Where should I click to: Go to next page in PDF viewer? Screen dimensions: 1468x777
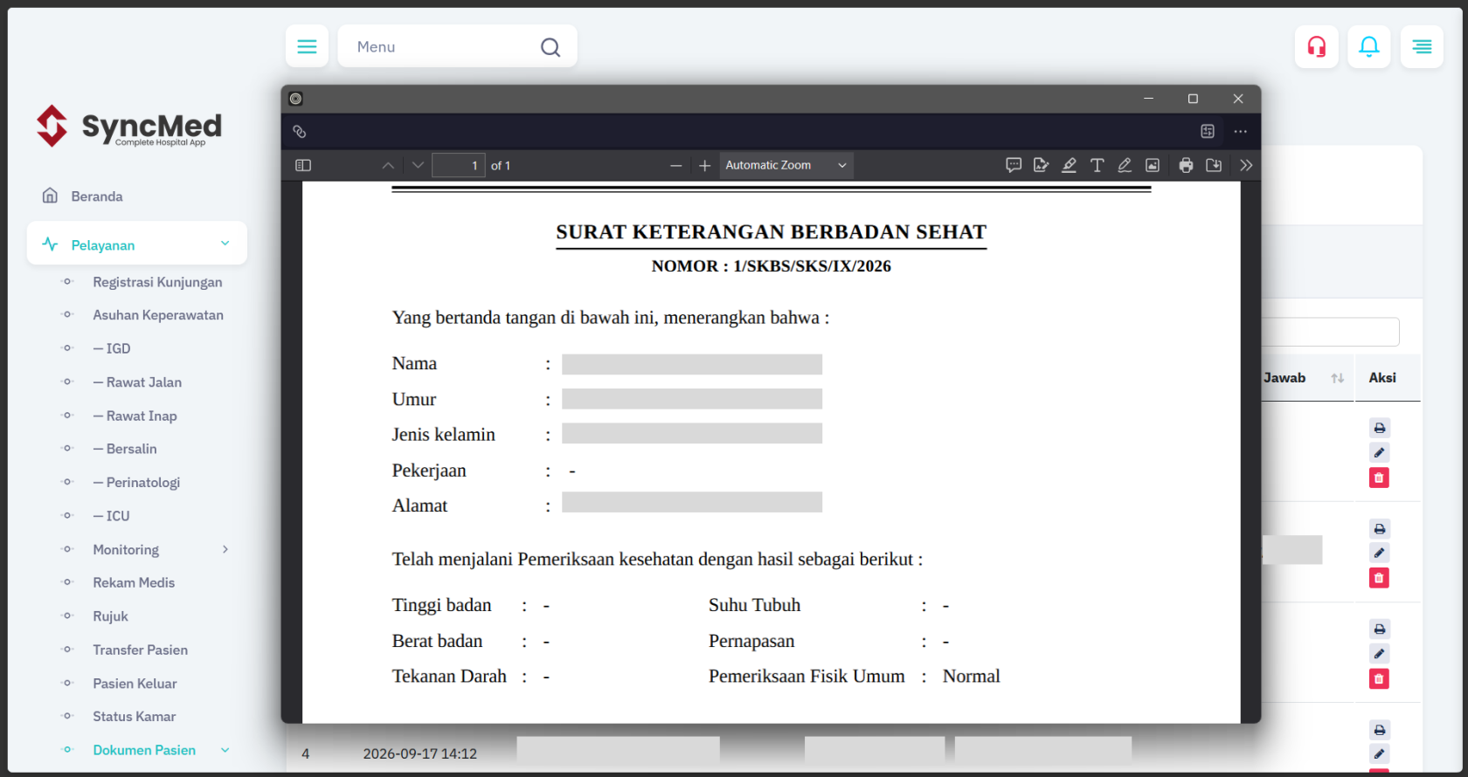[418, 165]
